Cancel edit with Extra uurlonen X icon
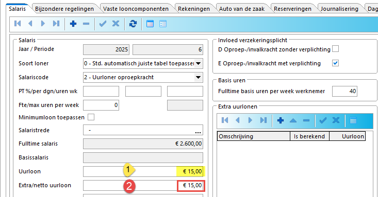This screenshot has width=378, height=197. click(336, 120)
